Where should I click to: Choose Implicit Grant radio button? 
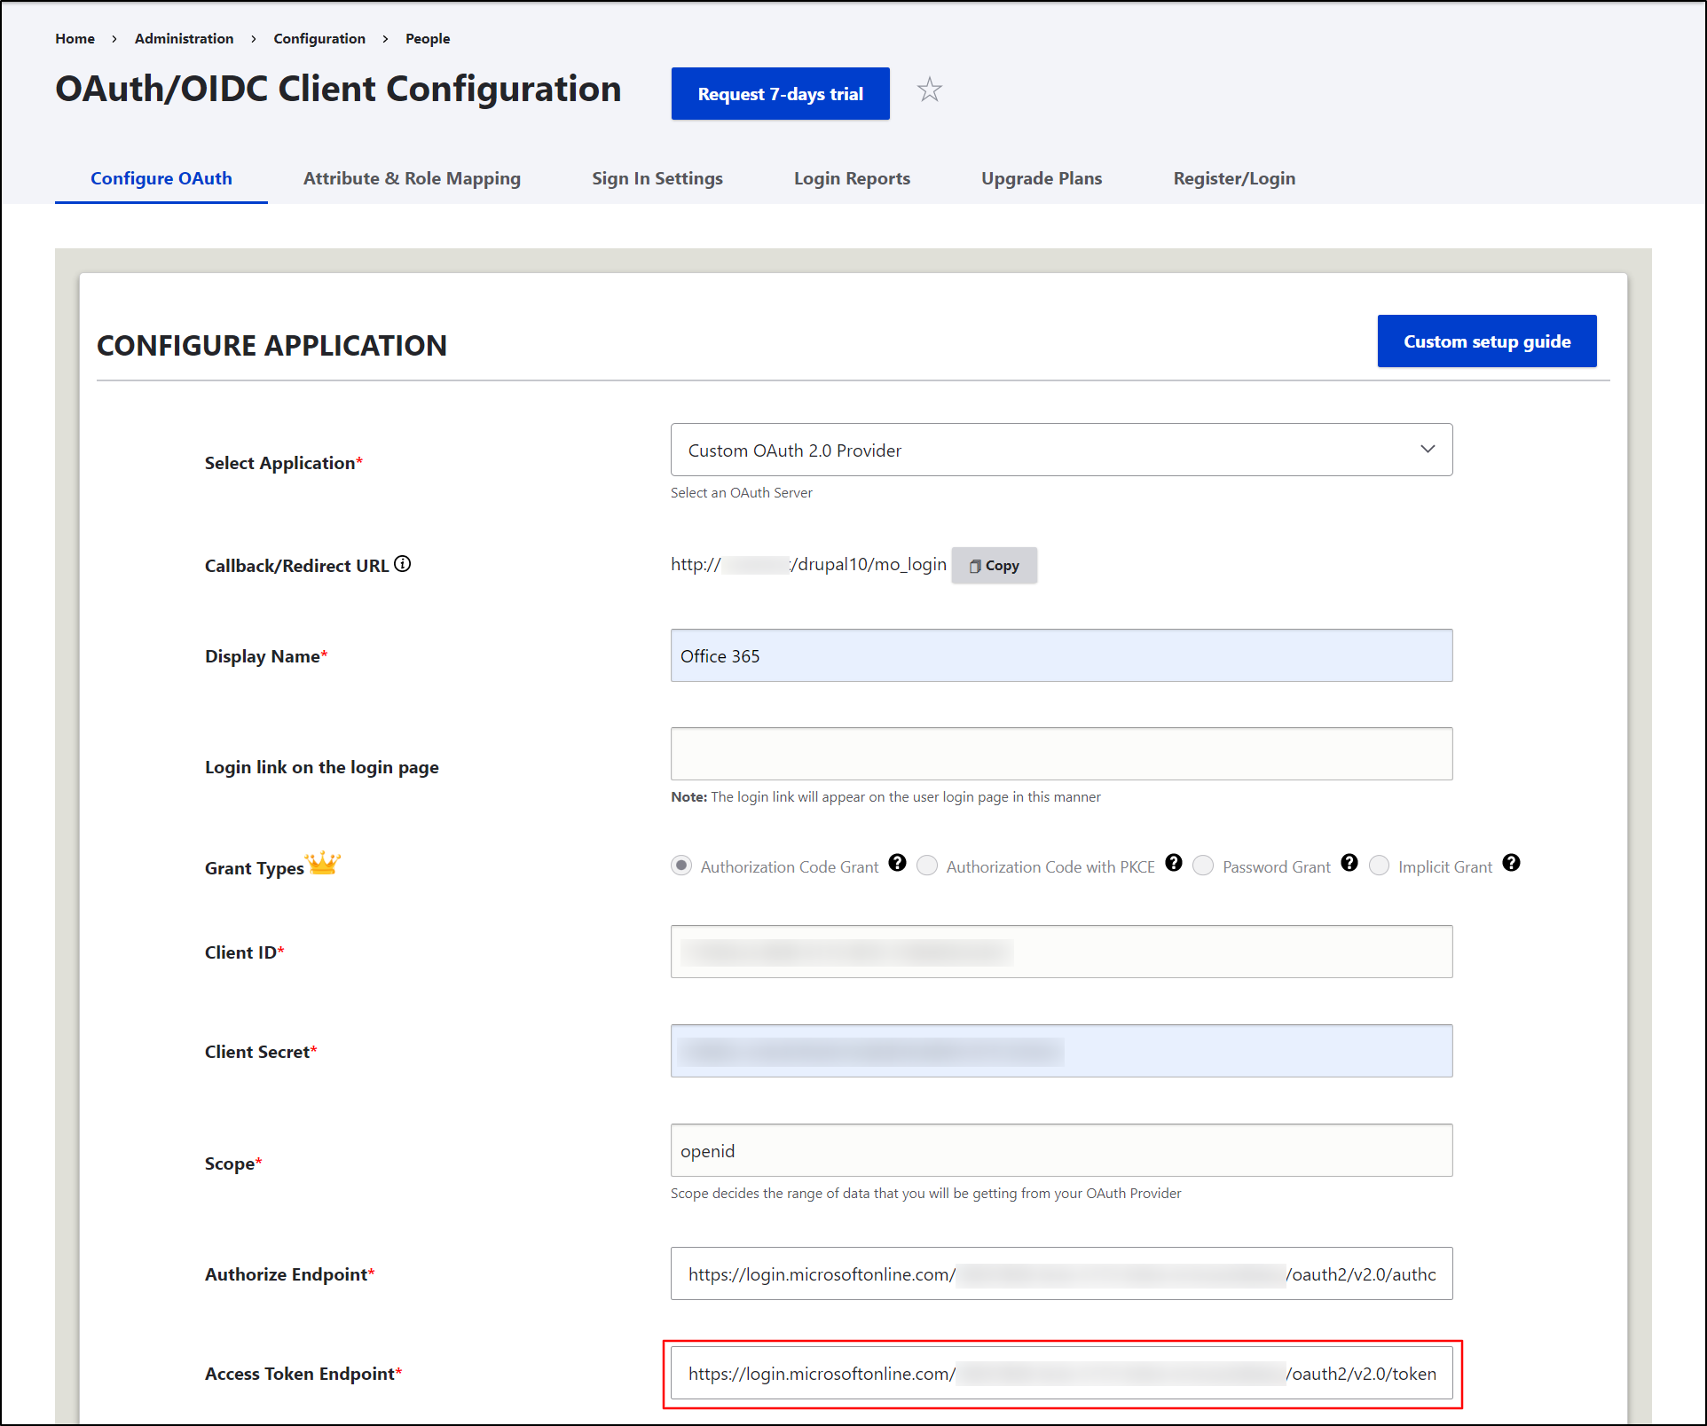point(1379,866)
